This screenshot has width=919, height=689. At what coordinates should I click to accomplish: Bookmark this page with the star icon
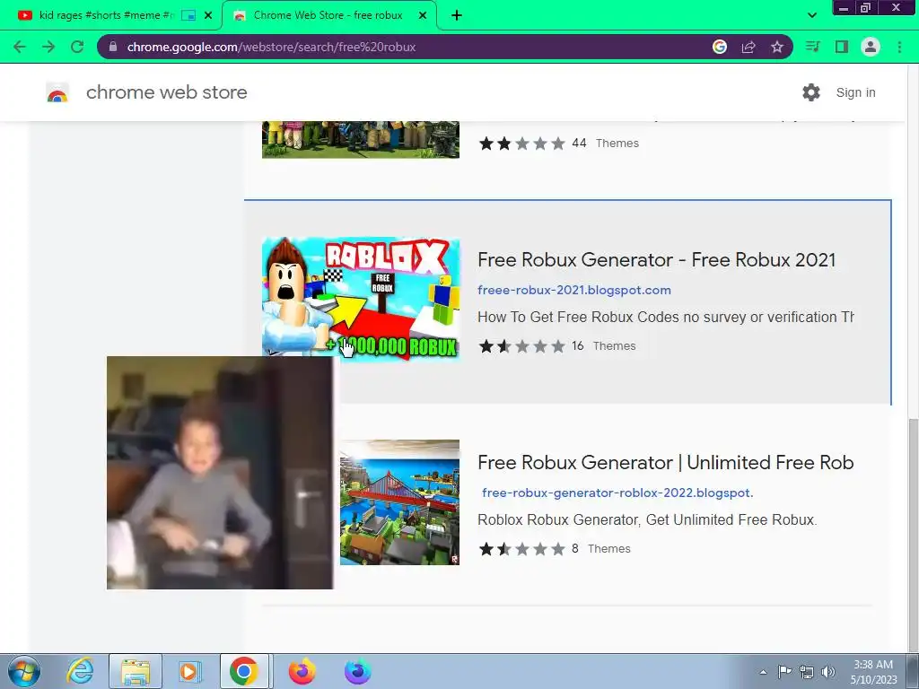(x=777, y=47)
